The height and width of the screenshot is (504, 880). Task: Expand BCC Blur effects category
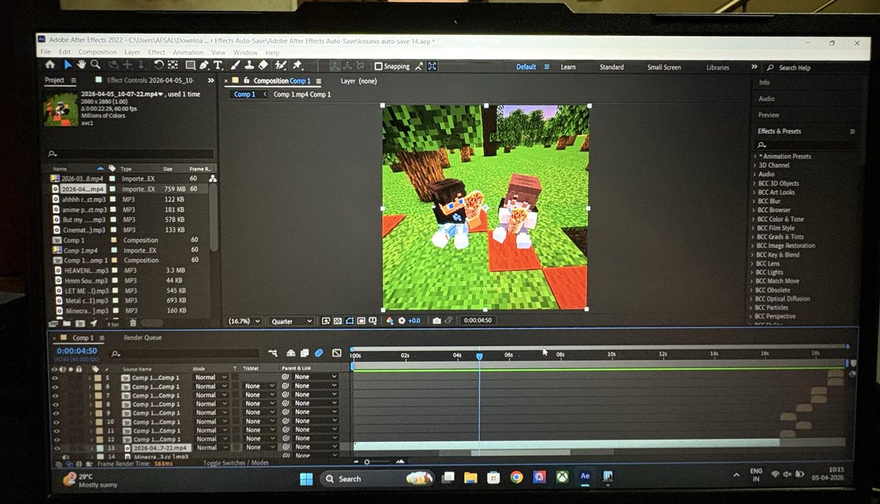[753, 201]
